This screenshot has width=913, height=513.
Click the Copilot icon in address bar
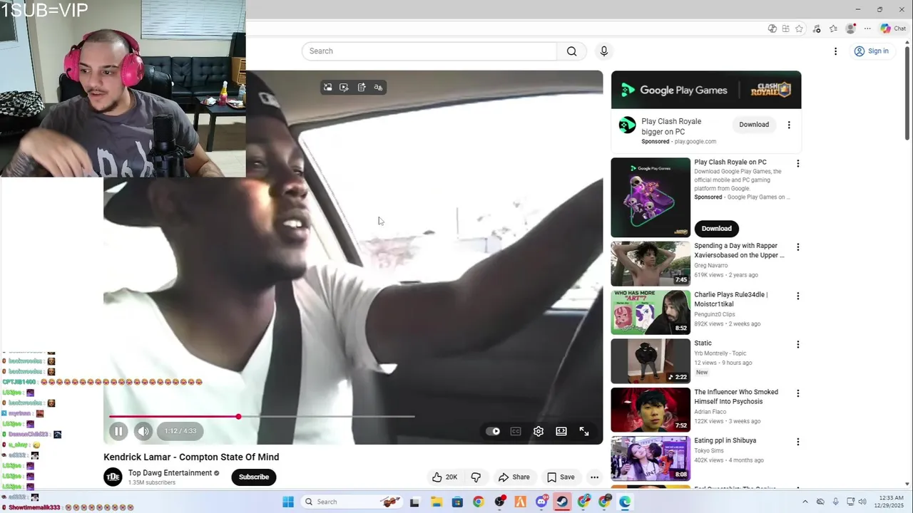coord(772,28)
